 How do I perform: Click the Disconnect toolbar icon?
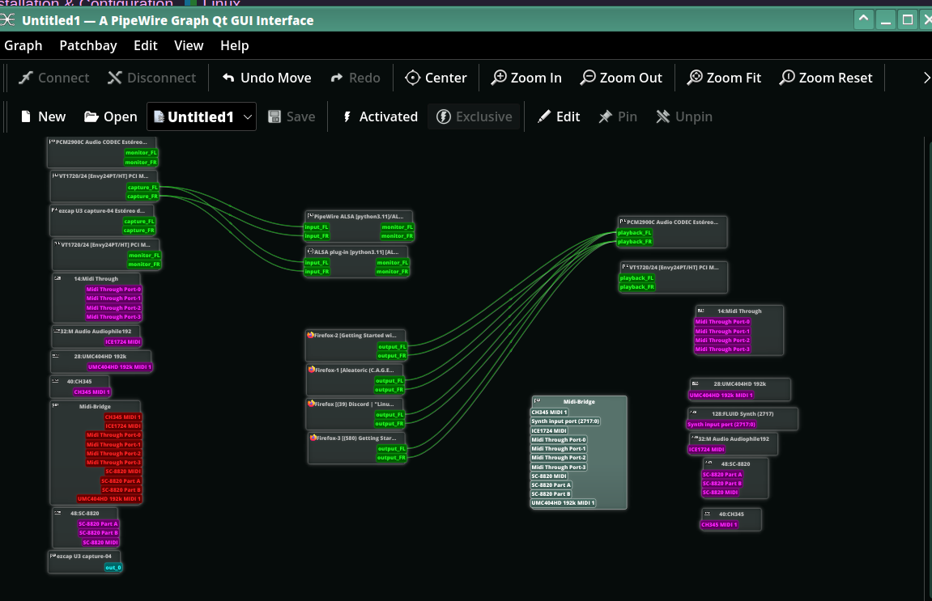pos(115,78)
